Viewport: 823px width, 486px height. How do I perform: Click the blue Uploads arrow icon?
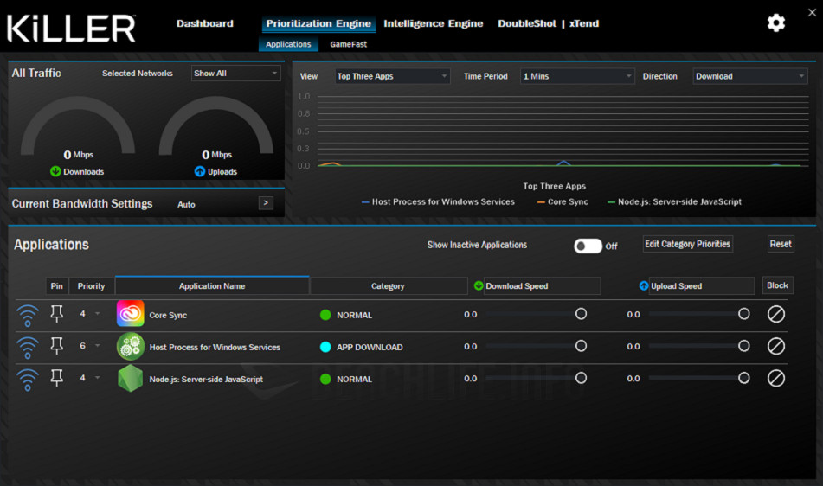tap(199, 171)
